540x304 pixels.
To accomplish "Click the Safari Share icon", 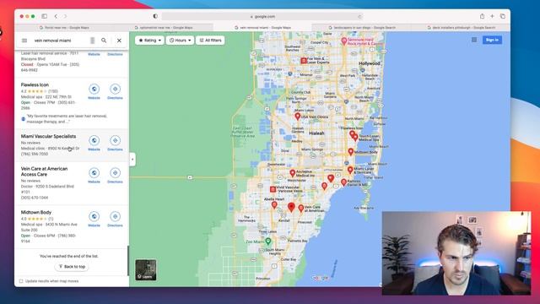I will click(x=482, y=16).
